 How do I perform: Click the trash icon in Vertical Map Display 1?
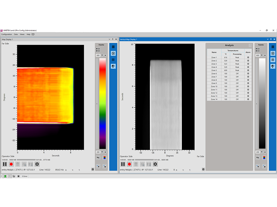point(136,164)
